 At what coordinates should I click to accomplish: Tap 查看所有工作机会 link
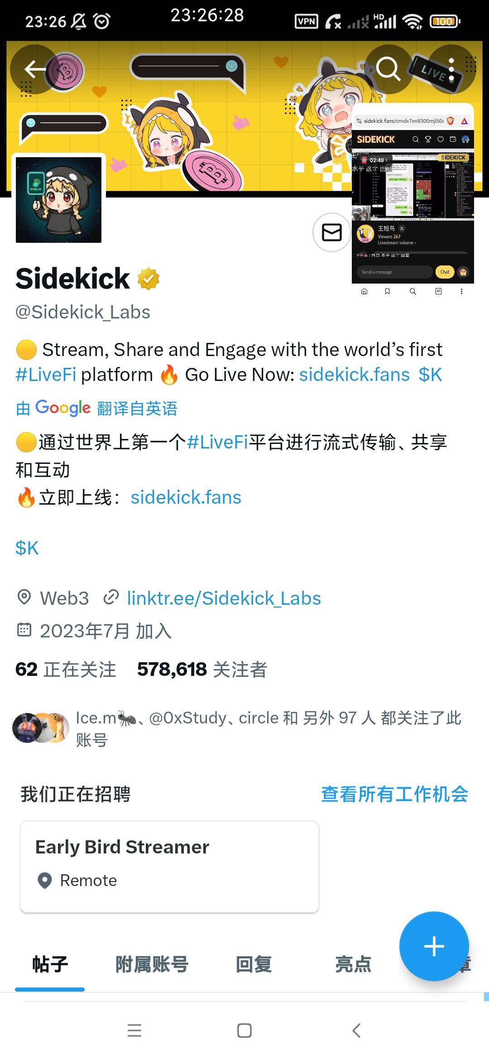tap(395, 794)
